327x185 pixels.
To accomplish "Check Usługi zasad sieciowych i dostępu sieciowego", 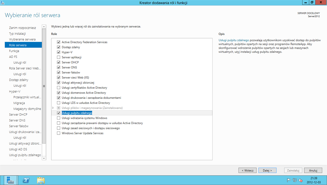I will 59,128.
